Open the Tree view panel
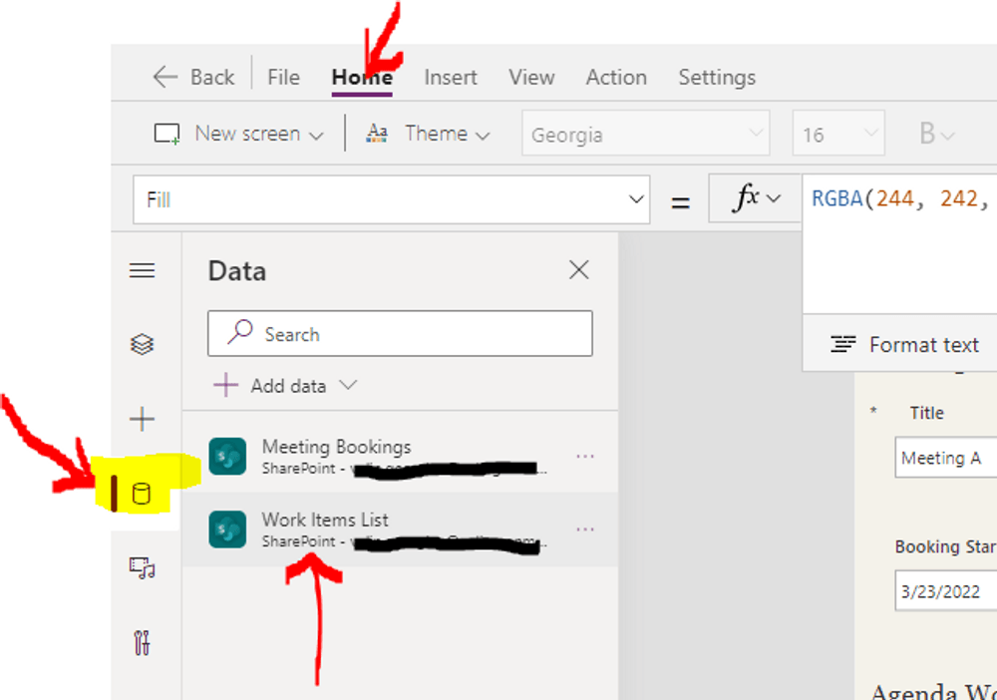 point(142,343)
